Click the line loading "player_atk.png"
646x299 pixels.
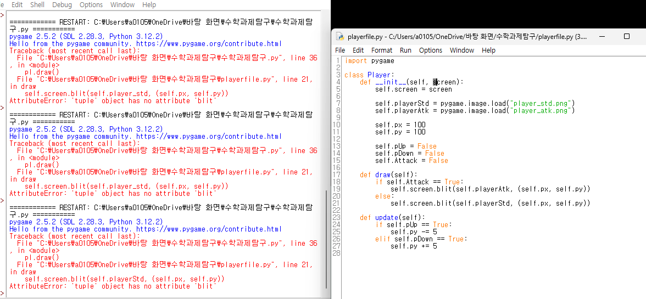pyautogui.click(x=475, y=111)
